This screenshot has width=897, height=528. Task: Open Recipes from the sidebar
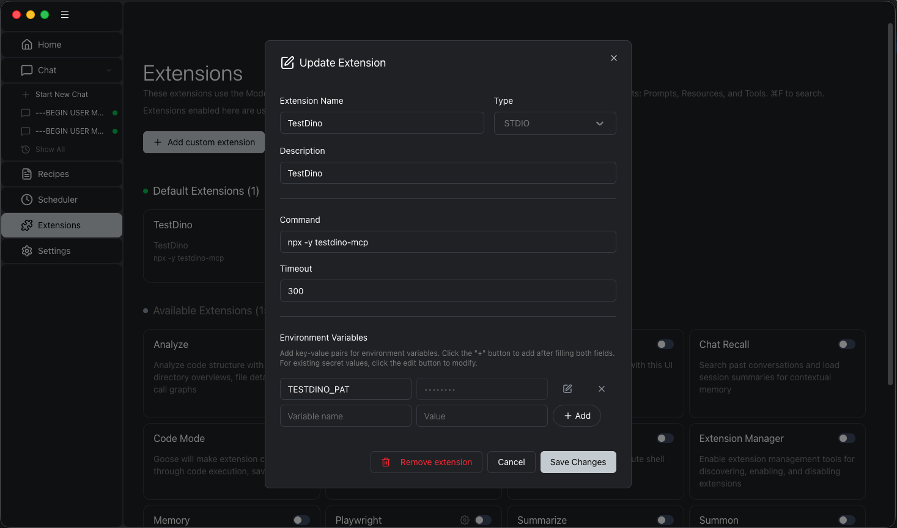click(x=53, y=174)
